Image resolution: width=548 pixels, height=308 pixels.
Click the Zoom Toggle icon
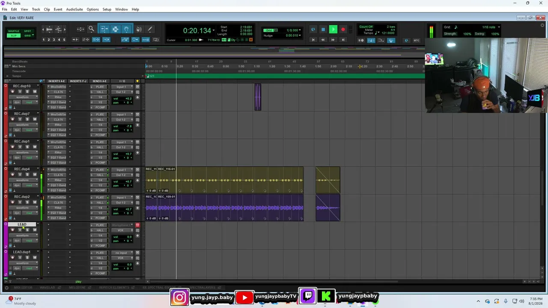(80, 29)
